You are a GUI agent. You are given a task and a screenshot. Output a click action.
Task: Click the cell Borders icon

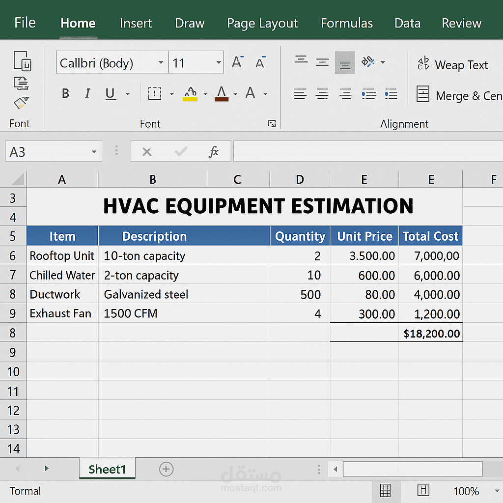(154, 93)
